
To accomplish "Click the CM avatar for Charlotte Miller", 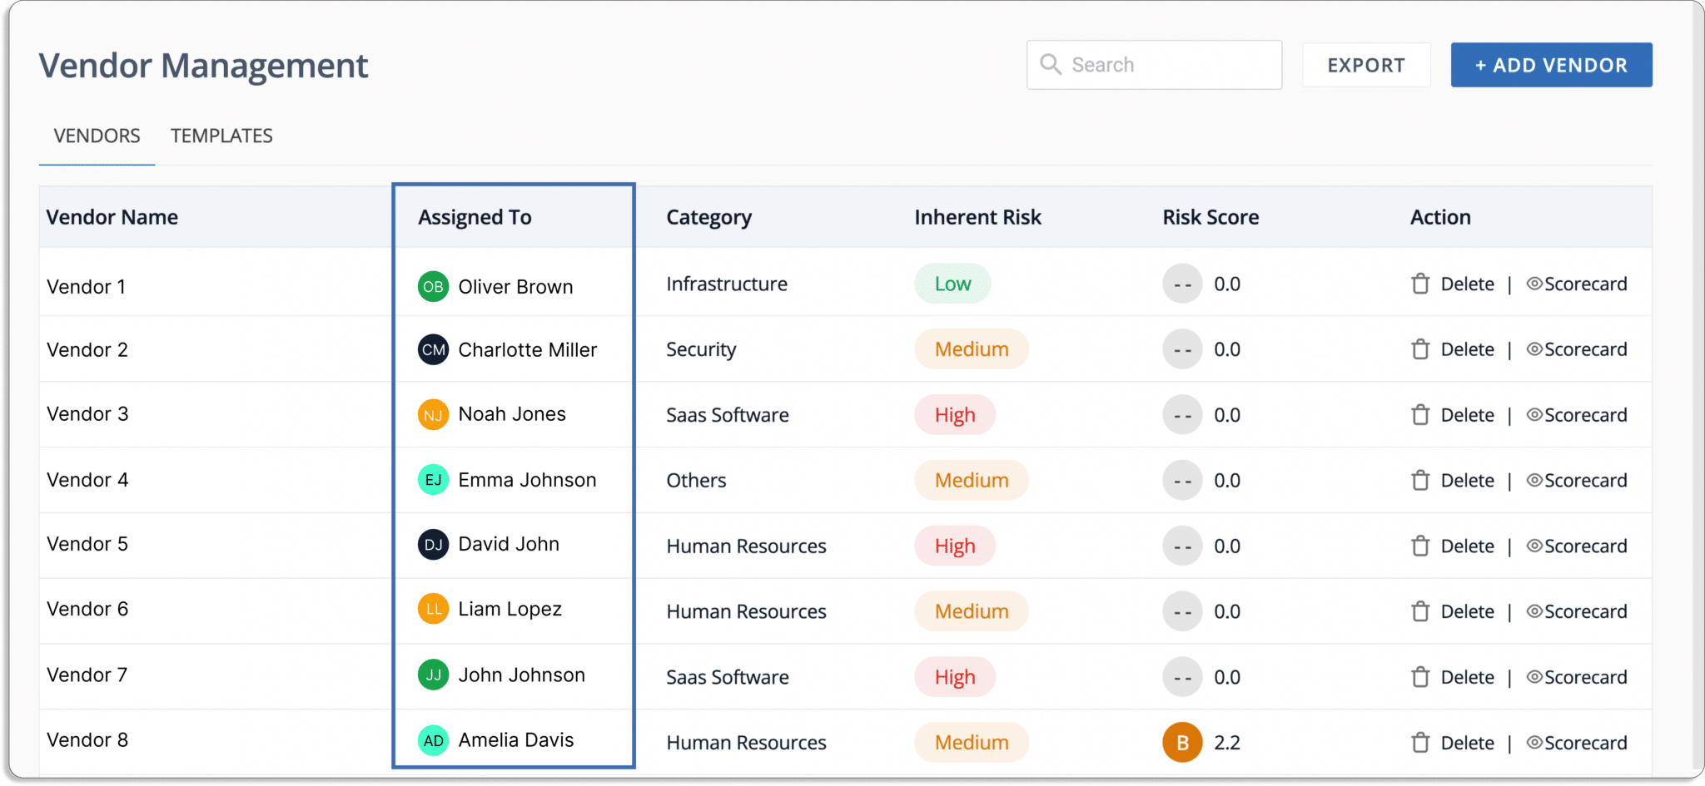I will tap(433, 349).
